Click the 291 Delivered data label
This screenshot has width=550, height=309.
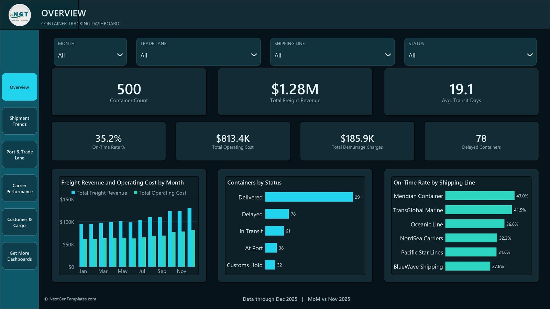[358, 197]
